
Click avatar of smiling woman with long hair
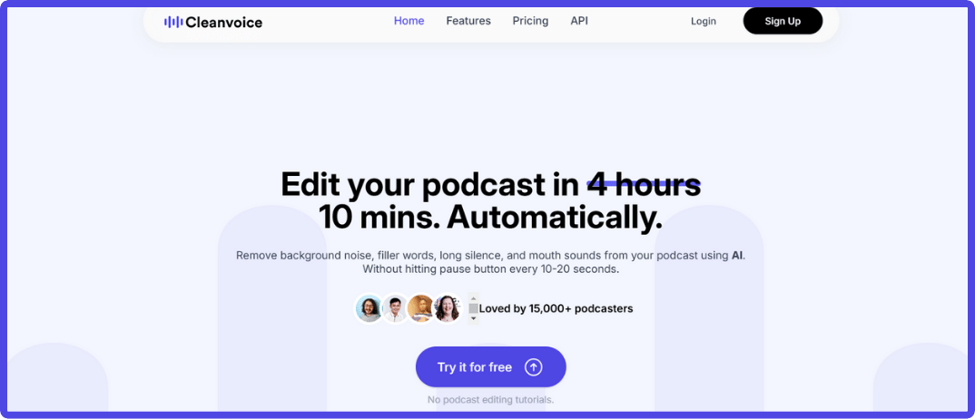[x=447, y=308]
